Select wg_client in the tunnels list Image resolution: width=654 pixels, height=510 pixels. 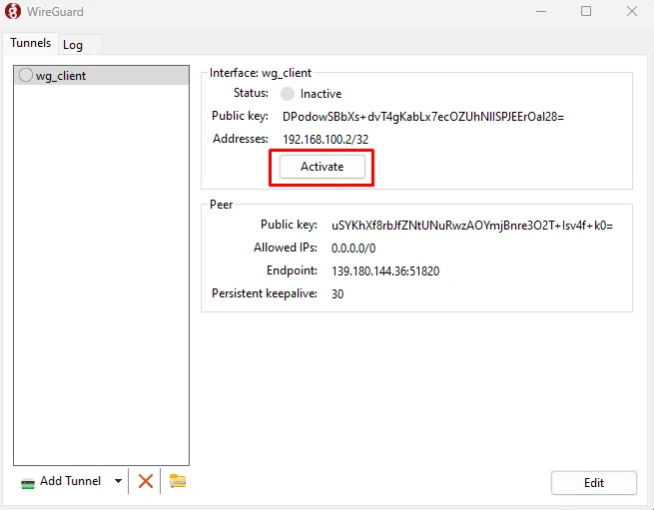(102, 76)
